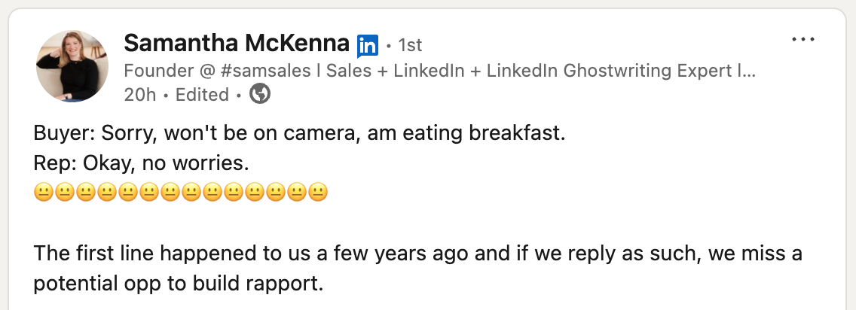Open Samantha McKenna's name link
Viewport: 856px width, 310px height.
[236, 42]
